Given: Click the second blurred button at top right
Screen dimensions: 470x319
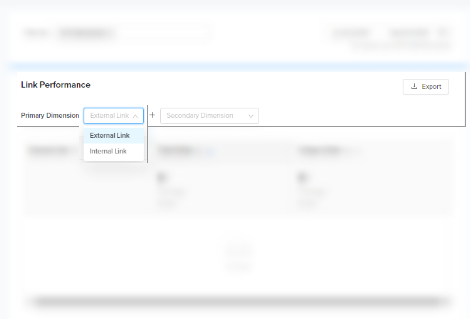Looking at the screenshot, I should click(409, 33).
